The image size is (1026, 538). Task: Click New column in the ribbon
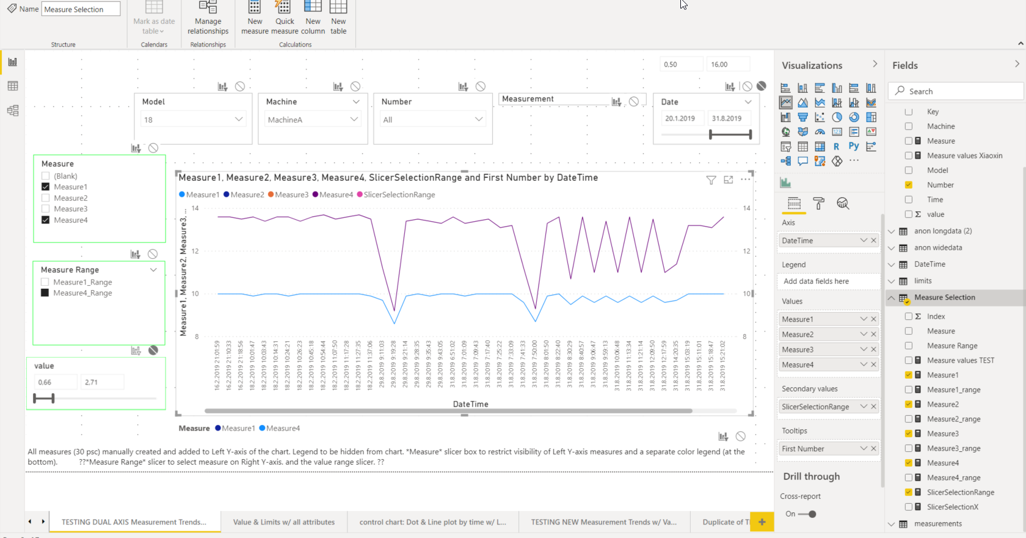pyautogui.click(x=313, y=18)
